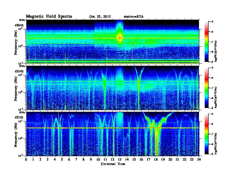
Task: Click the "-8" value on dZ/dt color bar
Action: coord(212,144)
